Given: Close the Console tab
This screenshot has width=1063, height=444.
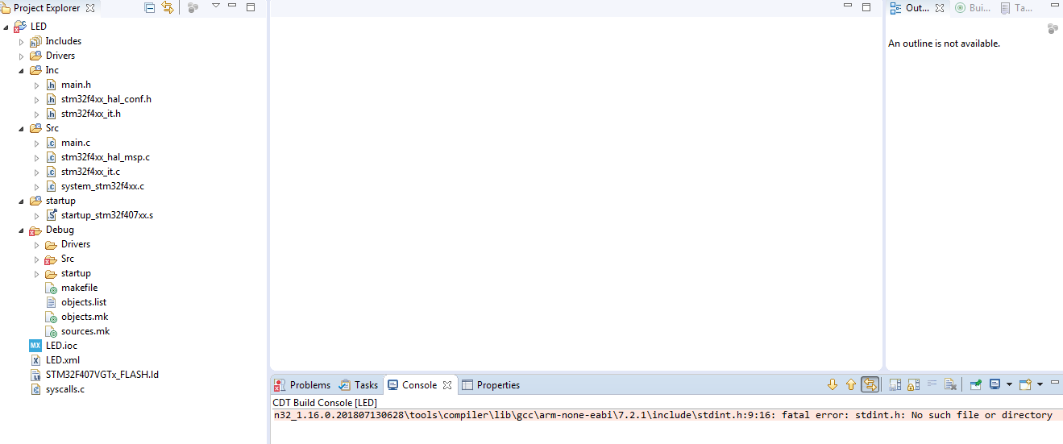Looking at the screenshot, I should pos(447,385).
